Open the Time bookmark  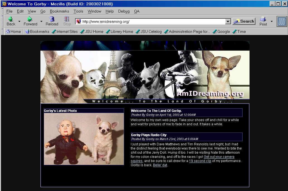[x=239, y=31]
